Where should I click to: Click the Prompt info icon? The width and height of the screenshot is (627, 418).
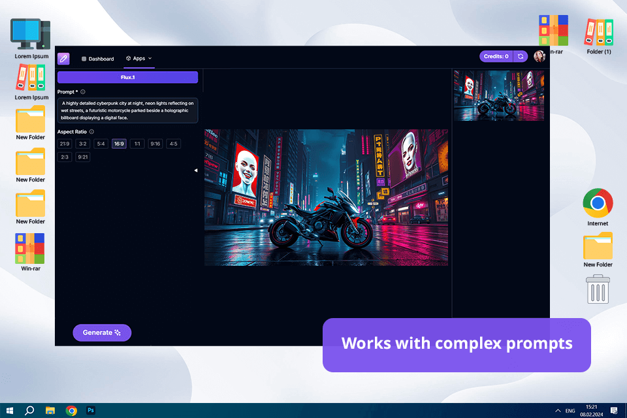83,91
